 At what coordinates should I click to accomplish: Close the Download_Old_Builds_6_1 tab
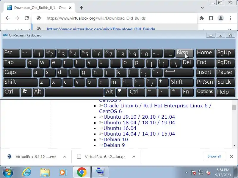(70, 8)
